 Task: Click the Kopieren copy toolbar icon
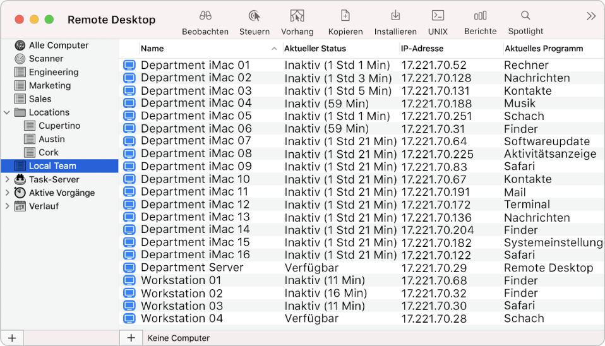345,16
